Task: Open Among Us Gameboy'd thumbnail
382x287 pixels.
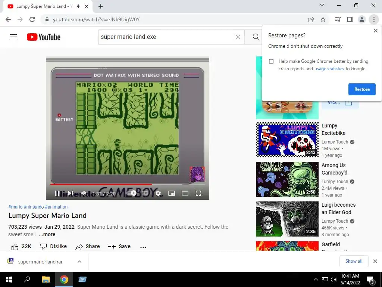Action: 287,179
